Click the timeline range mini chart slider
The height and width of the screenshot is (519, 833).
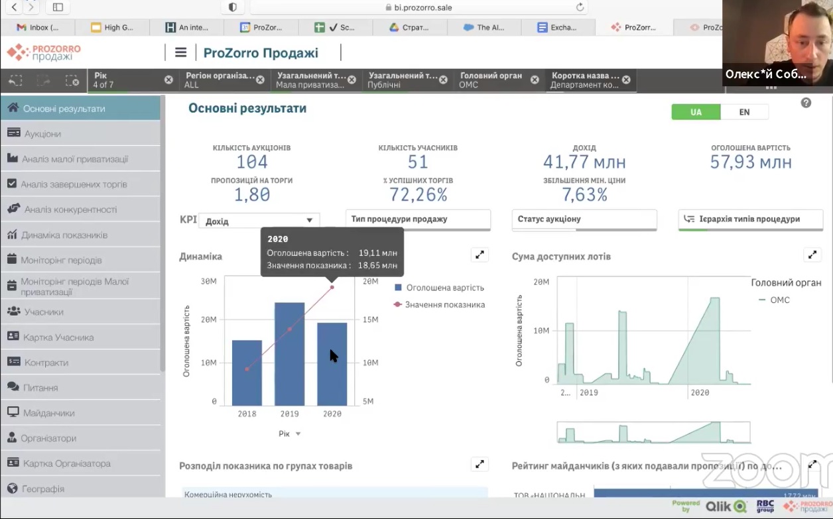coord(653,432)
